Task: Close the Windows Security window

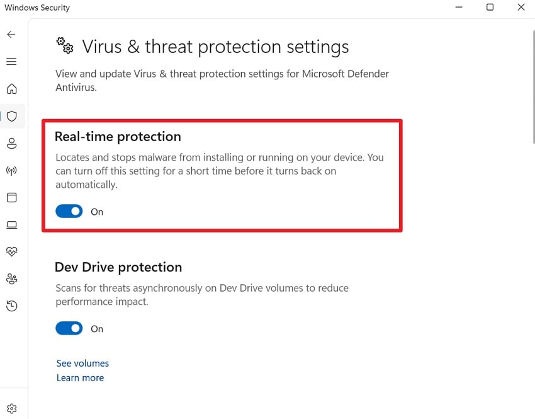Action: (x=521, y=8)
